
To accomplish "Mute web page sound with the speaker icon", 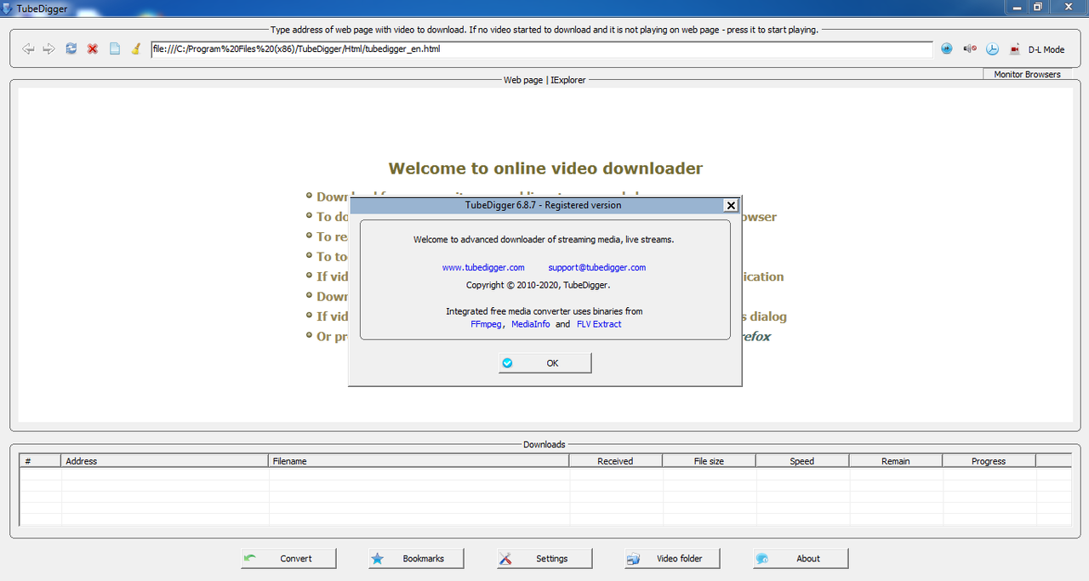I will click(969, 49).
